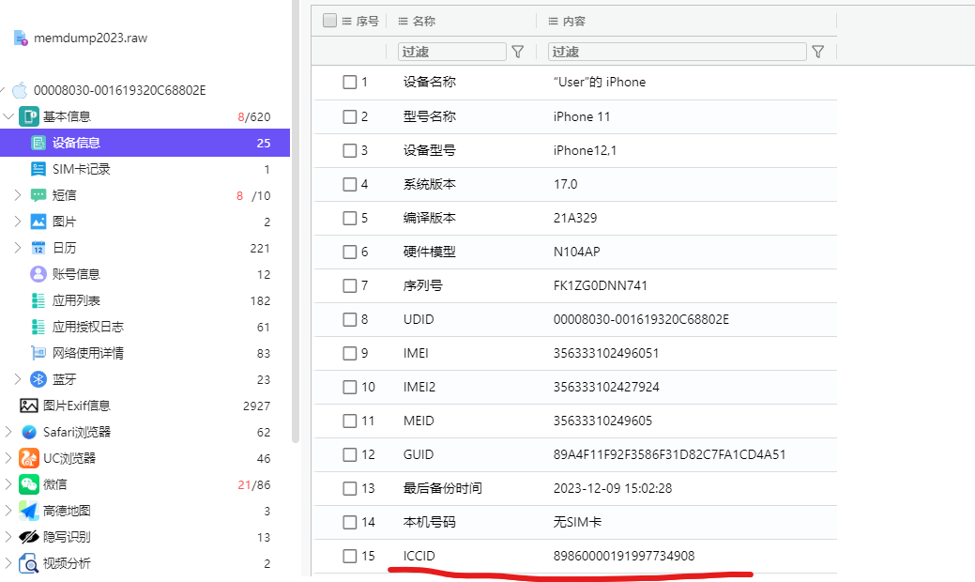Open the 账号信息 tree item

[145, 274]
